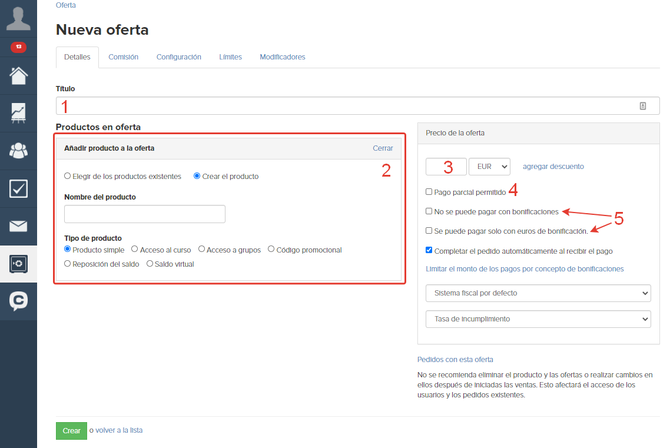
Task: Expand 'Sistema fiscal por defecto' dropdown
Action: tap(538, 293)
